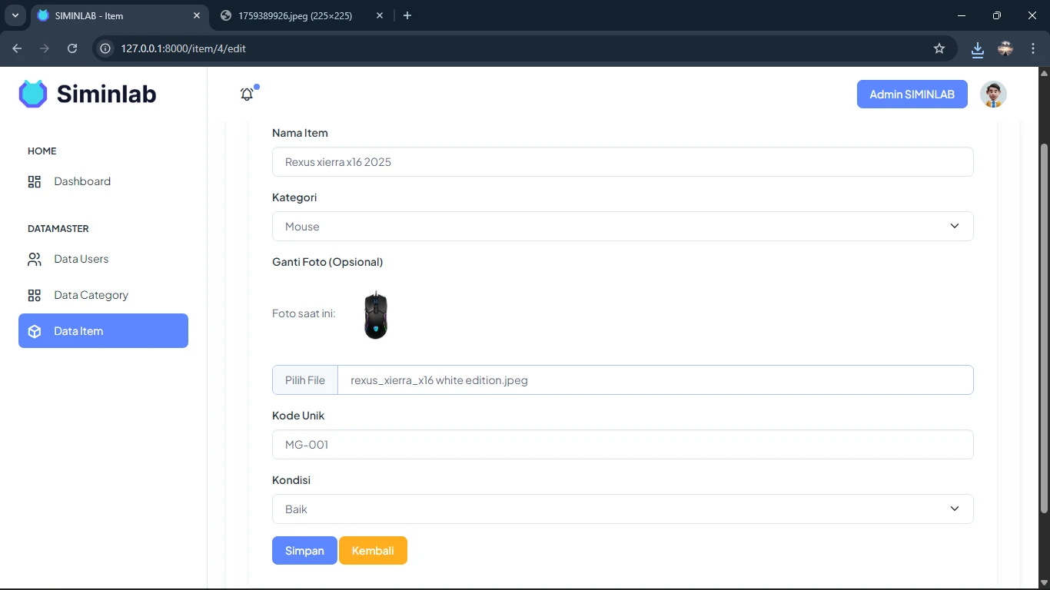
Task: Open the admin profile avatar
Action: pos(993,94)
